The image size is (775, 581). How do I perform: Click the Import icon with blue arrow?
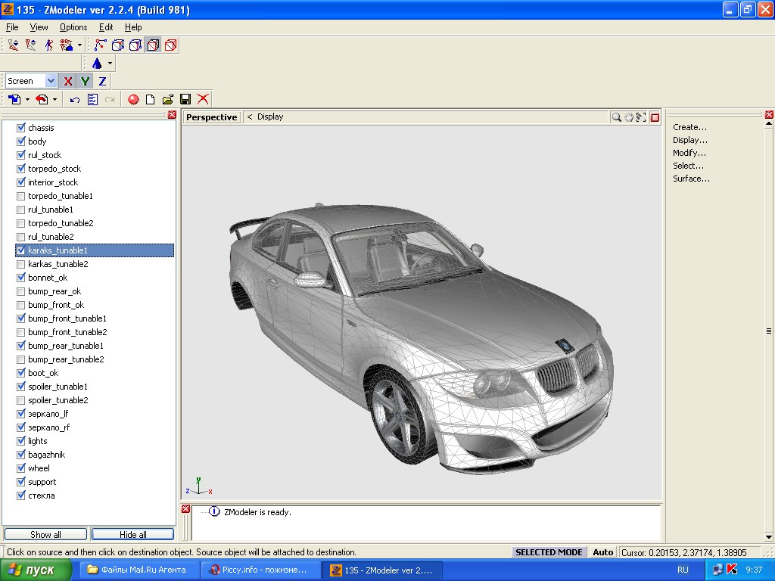pos(14,99)
